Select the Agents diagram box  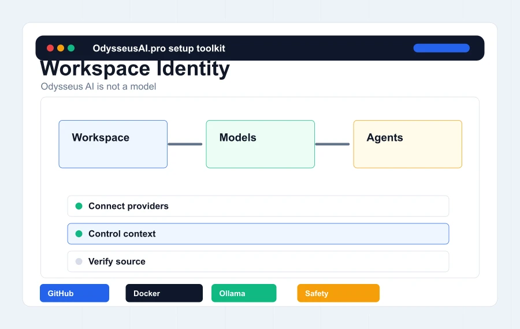coord(407,144)
